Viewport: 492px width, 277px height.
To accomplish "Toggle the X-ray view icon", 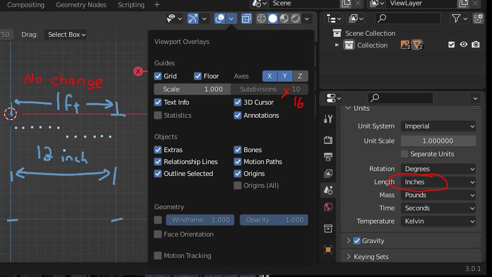I will 247,19.
